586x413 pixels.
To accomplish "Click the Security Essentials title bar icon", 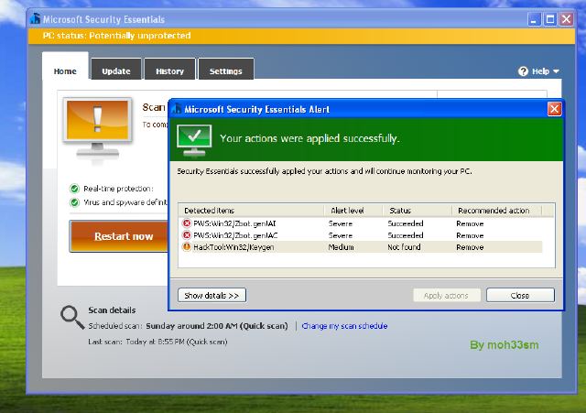I will point(36,18).
